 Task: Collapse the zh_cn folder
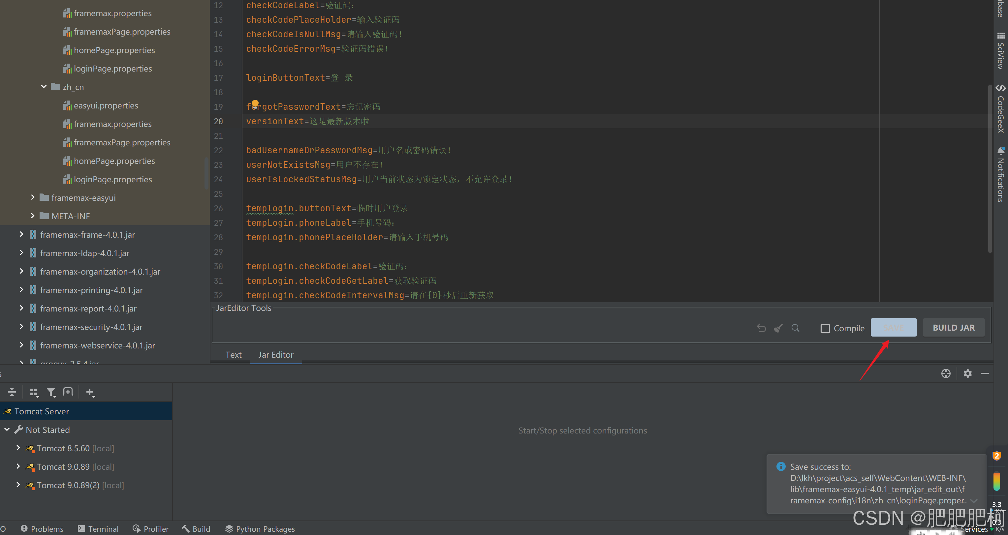pyautogui.click(x=44, y=87)
